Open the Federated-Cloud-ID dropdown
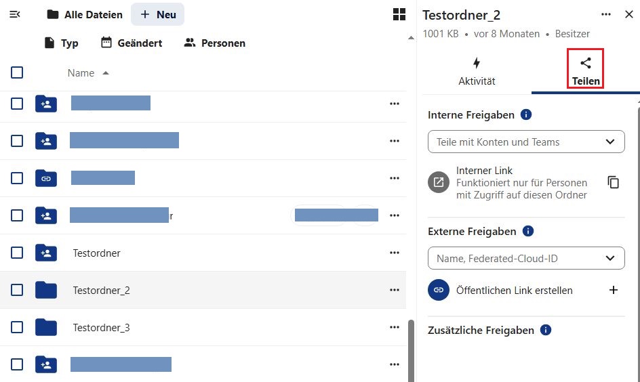The image size is (640, 382). pos(610,258)
